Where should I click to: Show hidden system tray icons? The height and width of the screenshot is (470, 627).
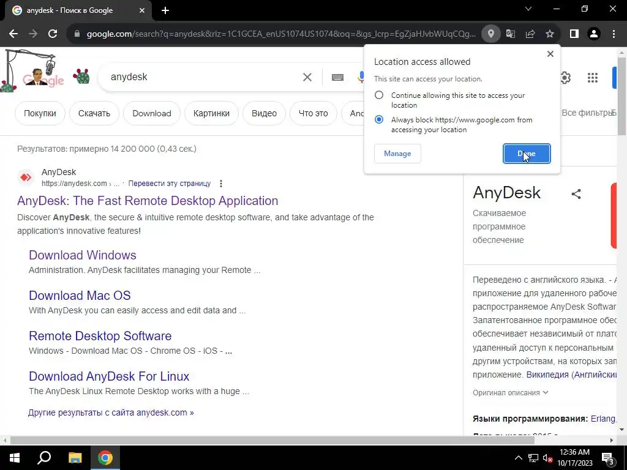(x=518, y=458)
